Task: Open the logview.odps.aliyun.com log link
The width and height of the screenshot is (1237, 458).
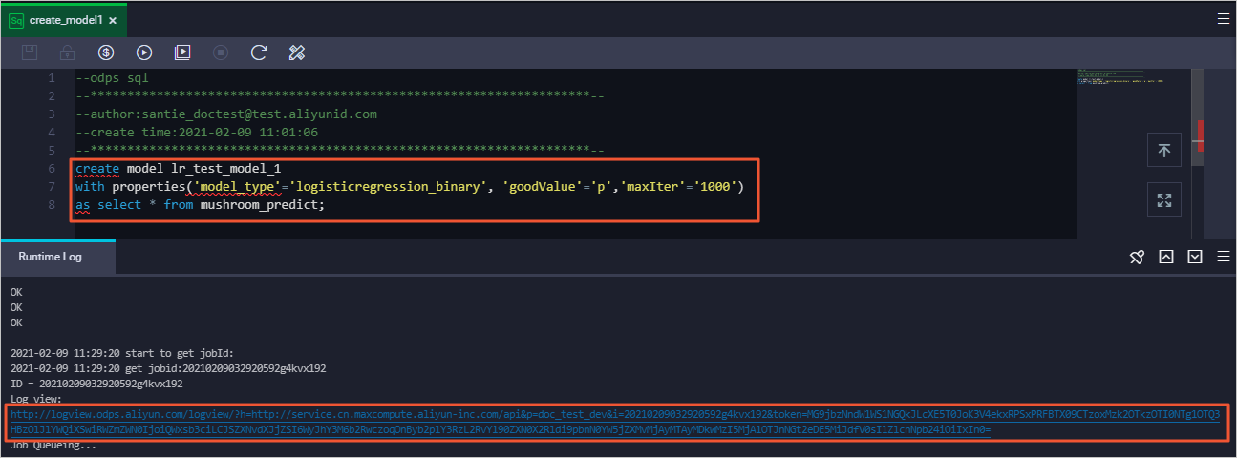Action: pyautogui.click(x=615, y=422)
